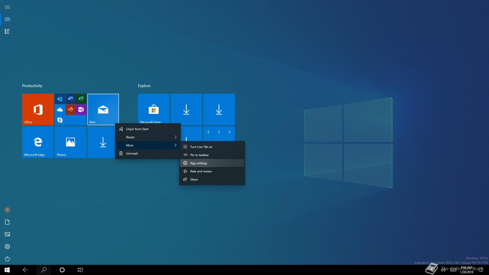The image size is (489, 275).
Task: Open volume control in system tray
Action: coord(443,270)
